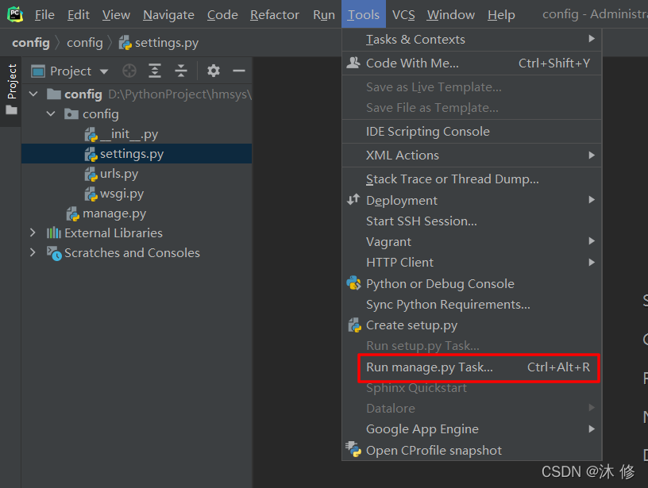Image resolution: width=648 pixels, height=488 pixels.
Task: Click the Python console icon in menu
Action: [353, 283]
